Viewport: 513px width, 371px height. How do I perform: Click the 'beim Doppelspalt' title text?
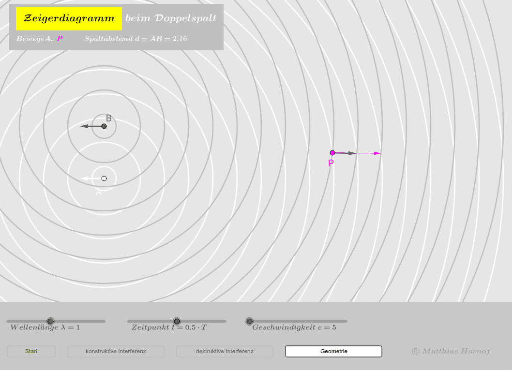click(x=171, y=18)
